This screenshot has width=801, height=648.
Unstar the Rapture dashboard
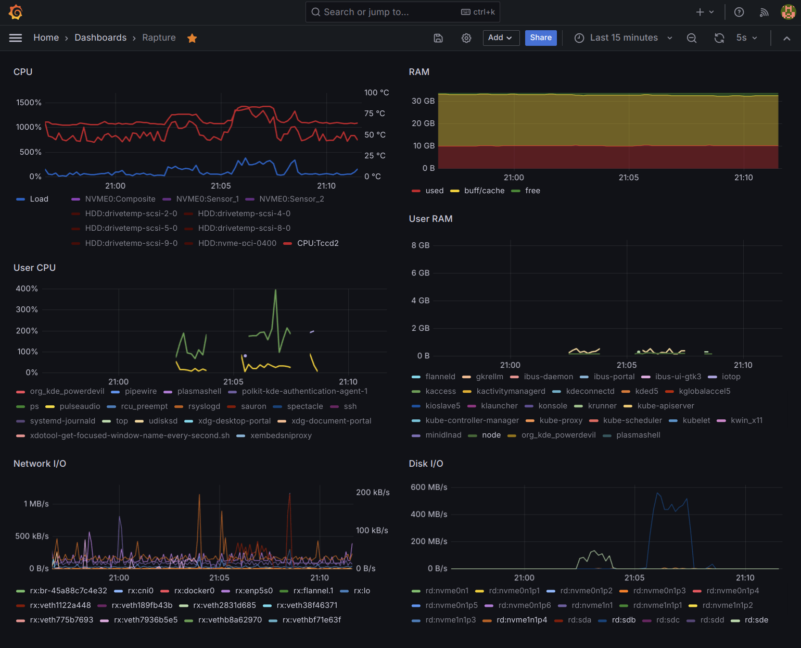192,38
